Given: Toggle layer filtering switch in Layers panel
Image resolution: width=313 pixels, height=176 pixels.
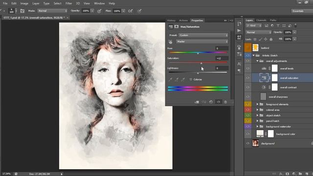Looking at the screenshot, I should 295,25.
